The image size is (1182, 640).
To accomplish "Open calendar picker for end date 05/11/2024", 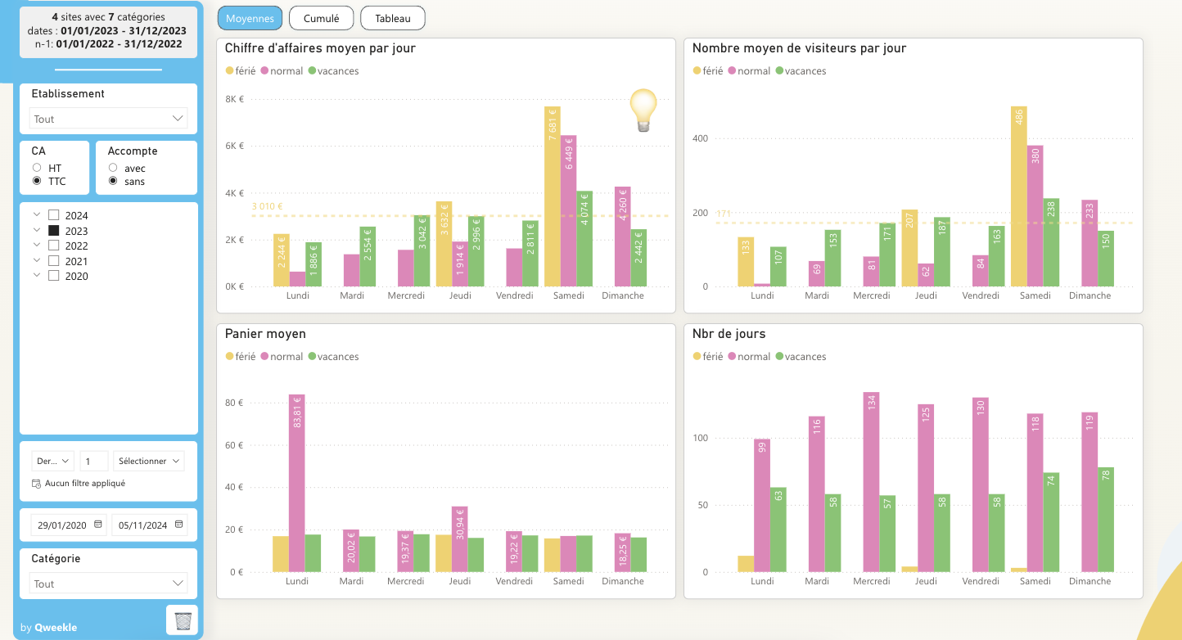I will (x=178, y=525).
